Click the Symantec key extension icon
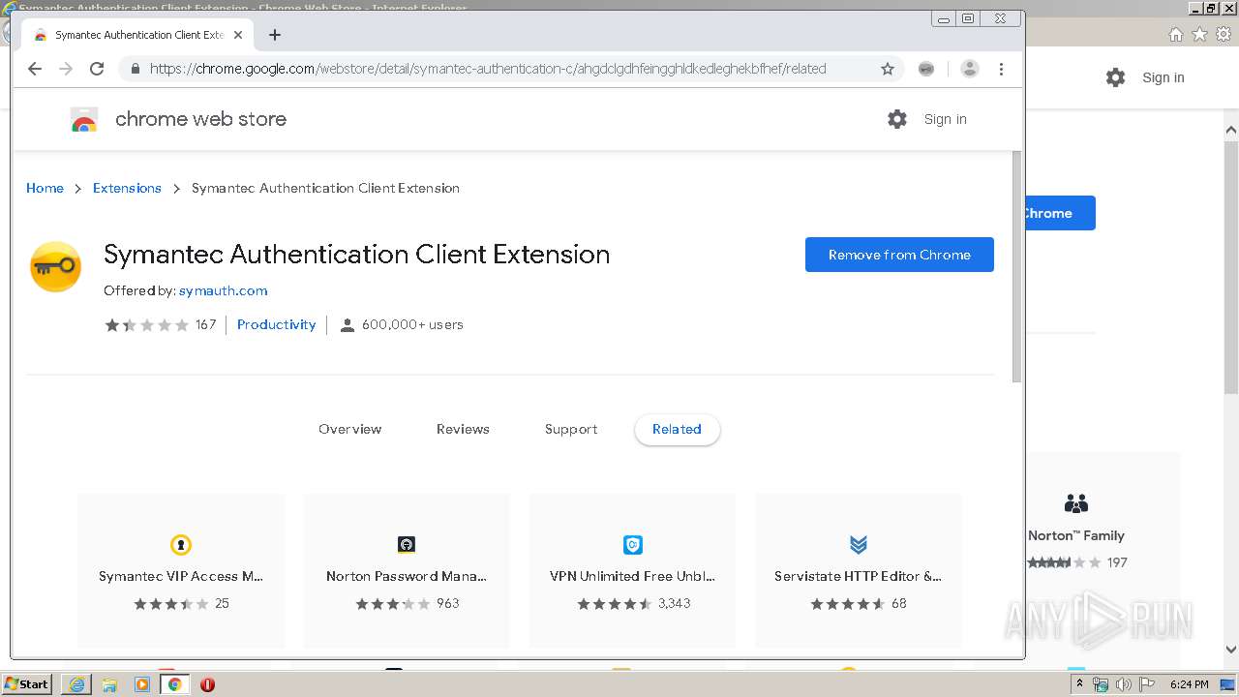The width and height of the screenshot is (1239, 697). (x=56, y=267)
